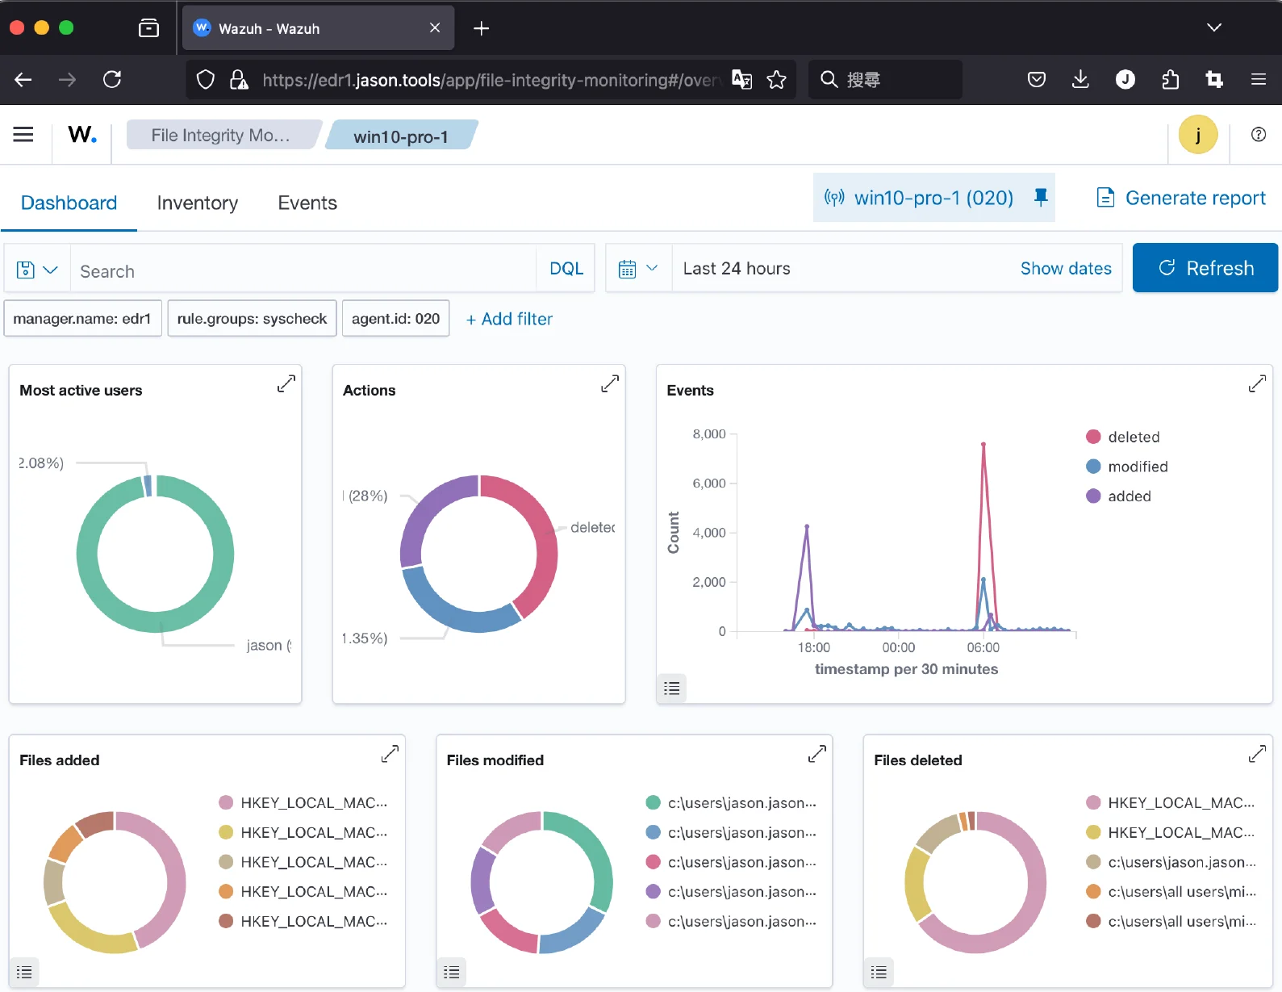Toggle the legend list on Files modified
Screen dimensions: 1282x992
452,973
